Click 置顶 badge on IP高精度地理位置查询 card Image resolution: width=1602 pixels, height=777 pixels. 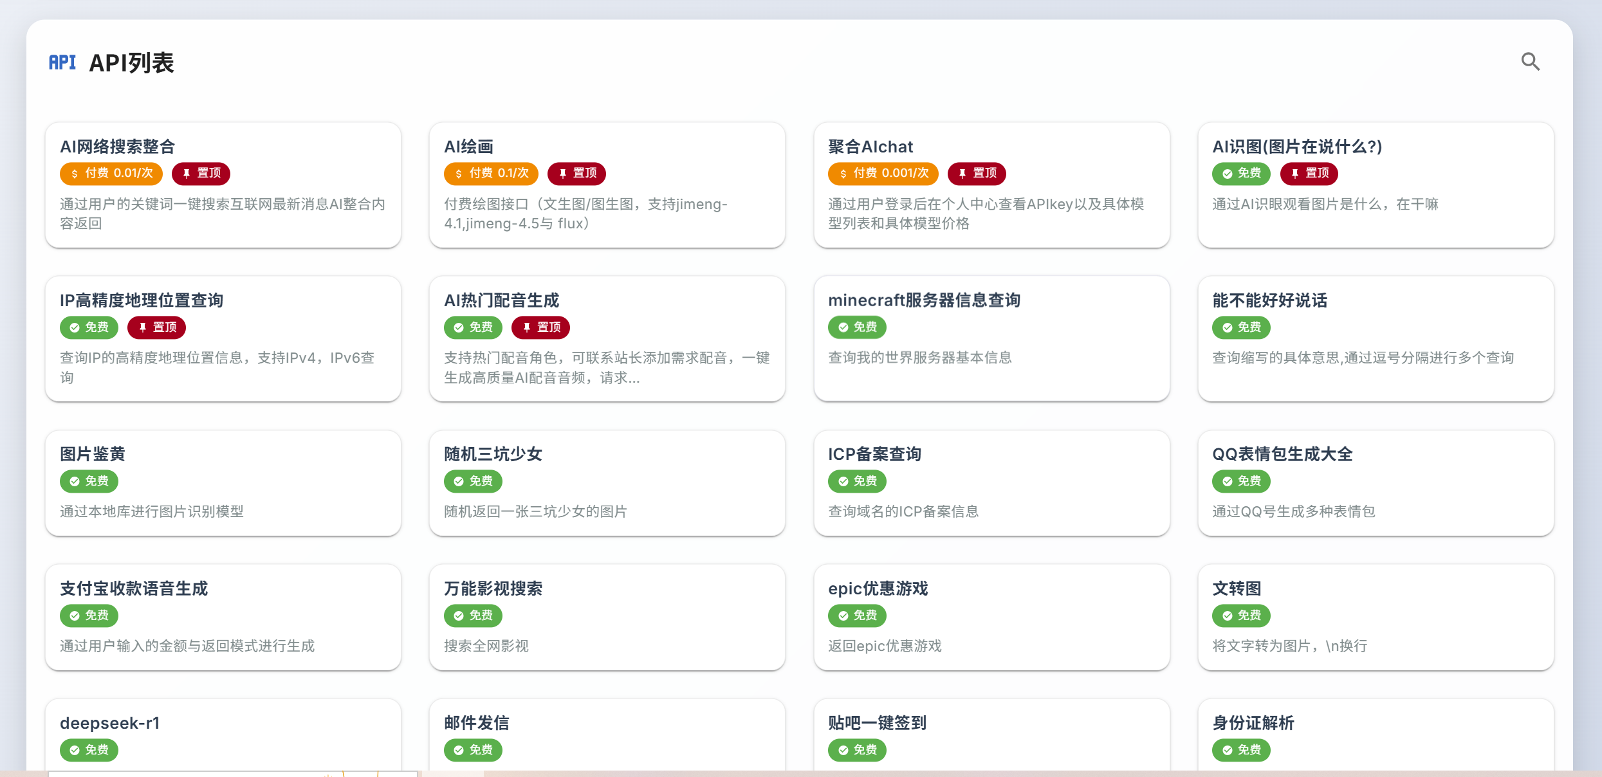(x=156, y=327)
